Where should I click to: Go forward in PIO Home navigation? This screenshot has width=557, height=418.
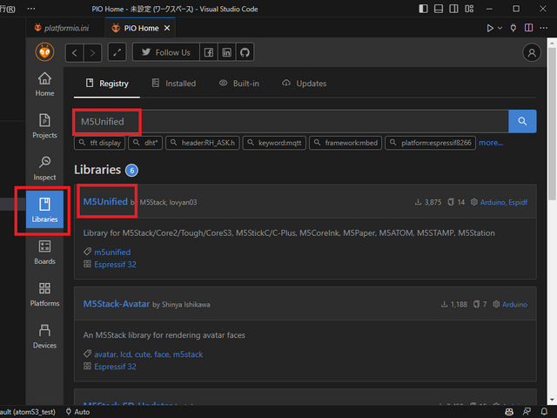93,53
